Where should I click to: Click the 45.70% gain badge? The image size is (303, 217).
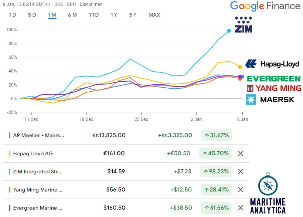[215, 153]
